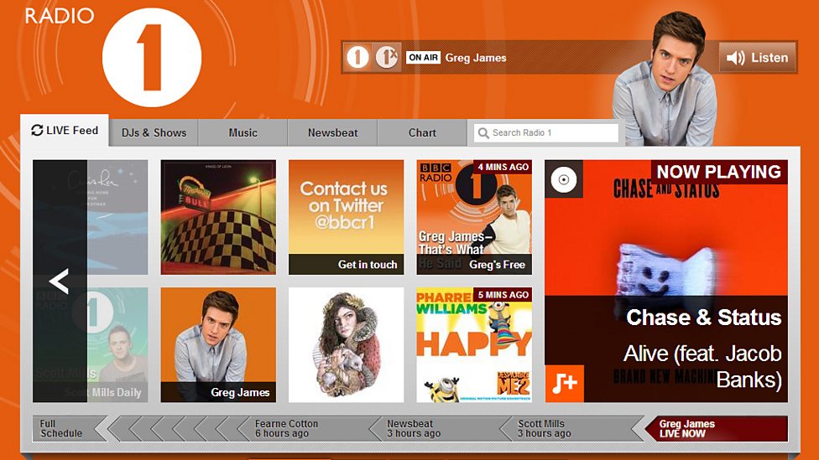819x460 pixels.
Task: Click the Listen speaker button
Action: pos(758,57)
